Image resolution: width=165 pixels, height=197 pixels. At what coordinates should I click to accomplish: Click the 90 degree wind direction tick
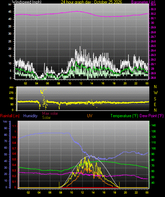pyautogui.click(x=12, y=104)
